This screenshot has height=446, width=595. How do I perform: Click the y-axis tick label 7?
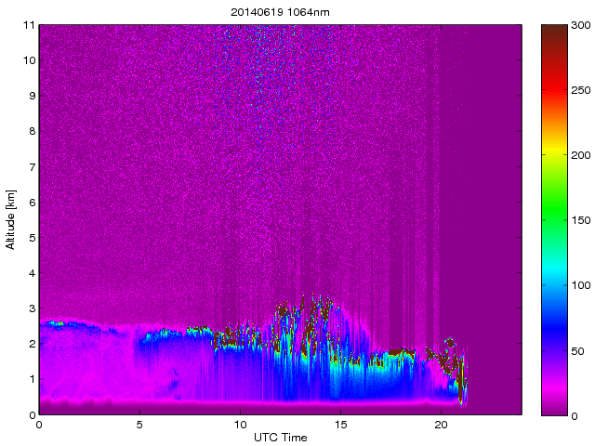(x=33, y=167)
